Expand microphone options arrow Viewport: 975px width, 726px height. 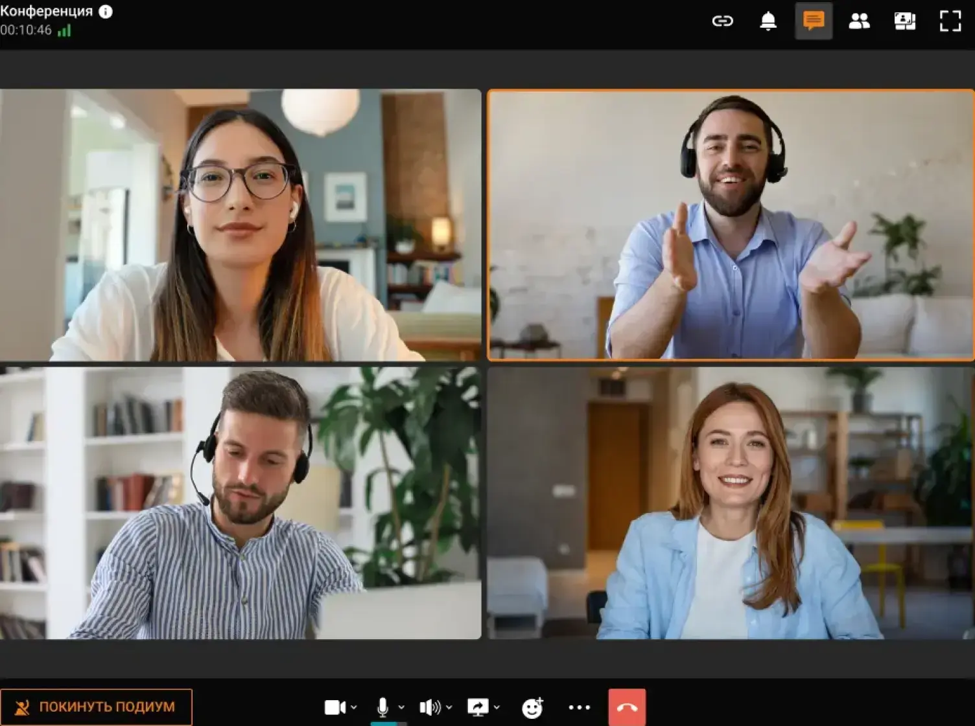coord(401,707)
